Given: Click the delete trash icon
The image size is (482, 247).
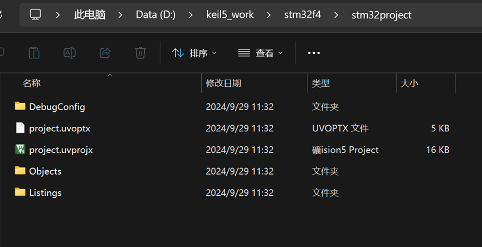Looking at the screenshot, I should [140, 53].
